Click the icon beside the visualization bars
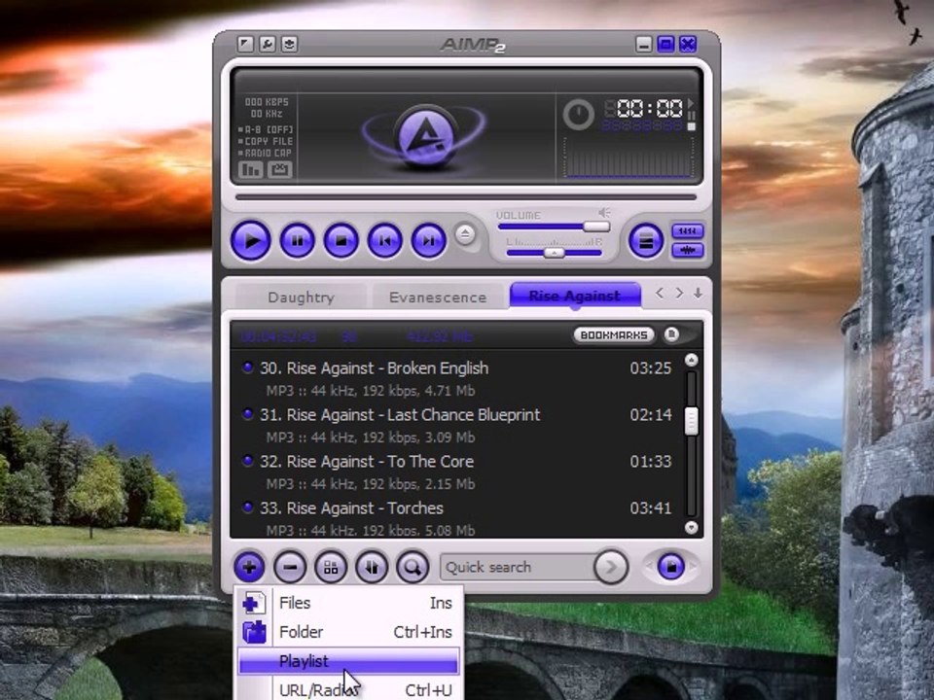934x700 pixels. click(279, 170)
